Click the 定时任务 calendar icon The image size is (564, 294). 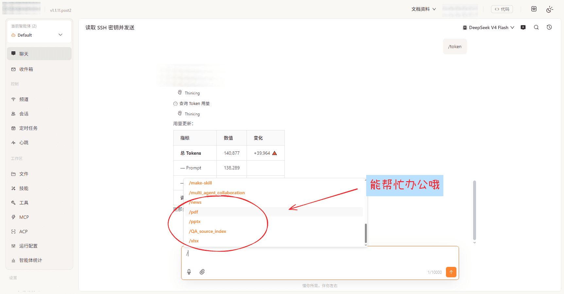(13, 128)
